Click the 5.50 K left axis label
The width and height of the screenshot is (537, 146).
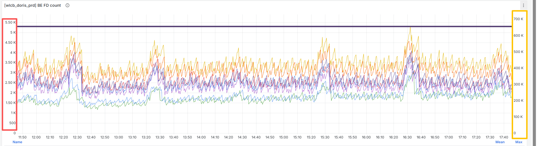[x=10, y=22]
